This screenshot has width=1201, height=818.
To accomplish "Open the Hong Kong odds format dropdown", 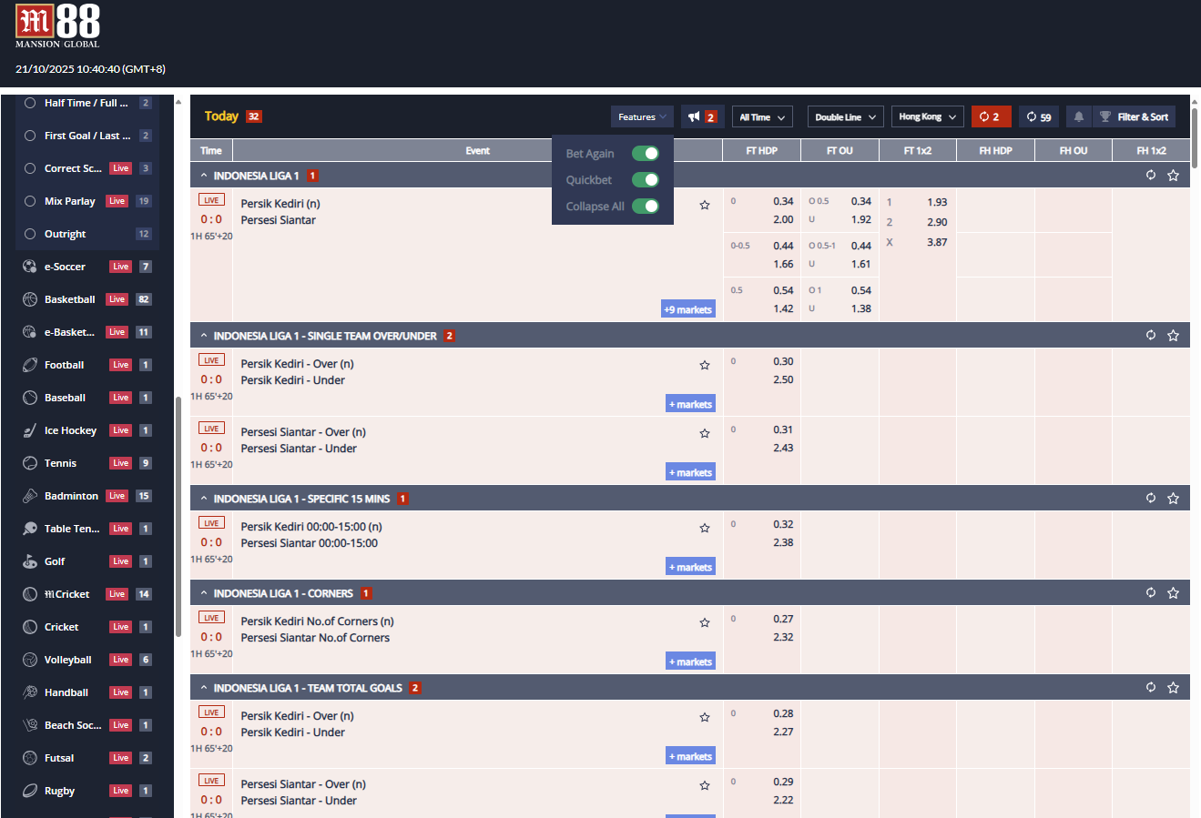I will [x=928, y=116].
